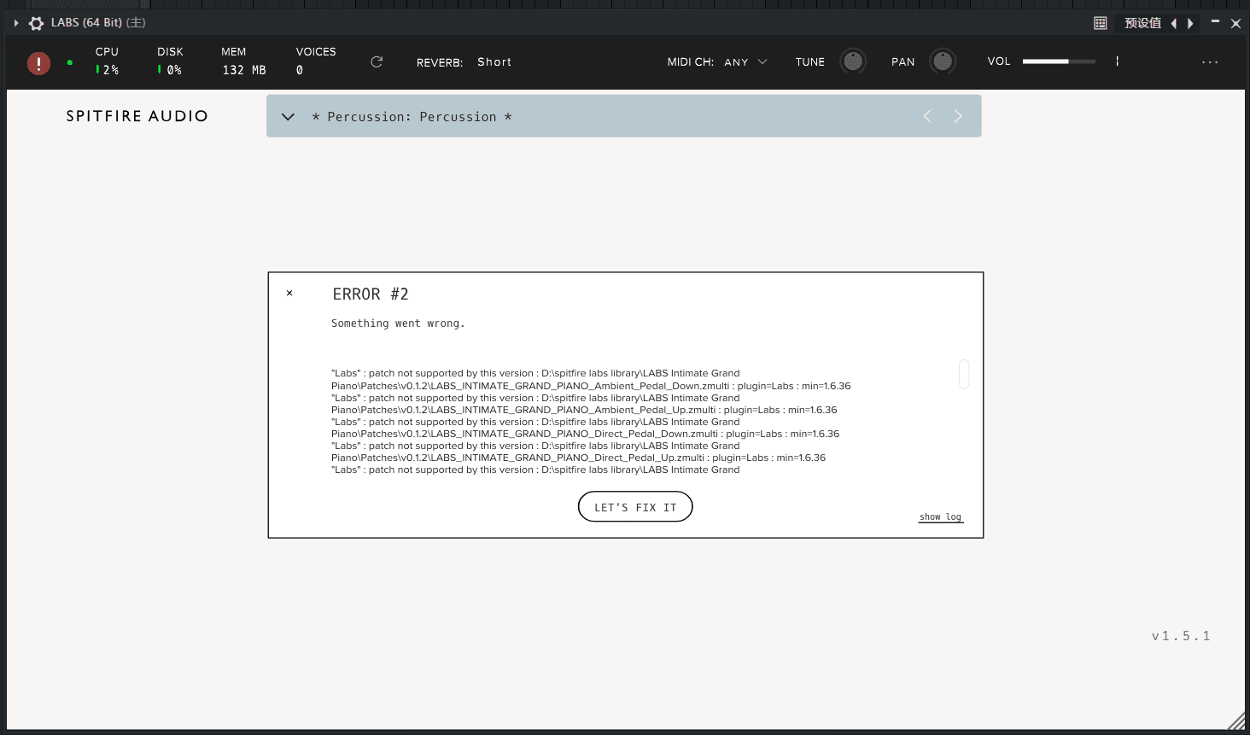Click the green status indicator dot
This screenshot has width=1250, height=735.
point(70,62)
